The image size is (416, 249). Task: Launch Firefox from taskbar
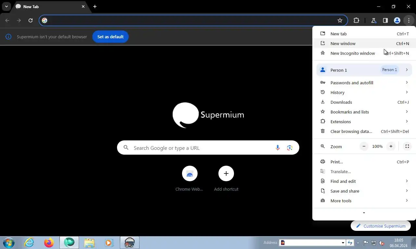coord(49,243)
